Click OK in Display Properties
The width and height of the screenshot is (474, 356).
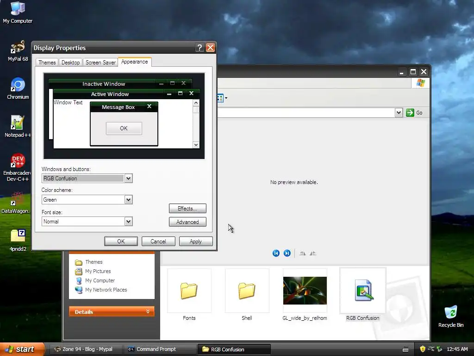(x=121, y=241)
